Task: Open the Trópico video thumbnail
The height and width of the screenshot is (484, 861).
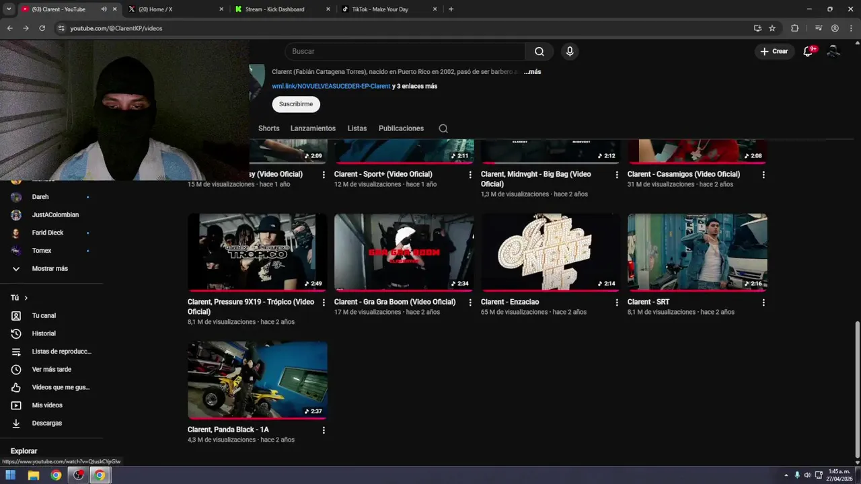Action: coord(258,252)
